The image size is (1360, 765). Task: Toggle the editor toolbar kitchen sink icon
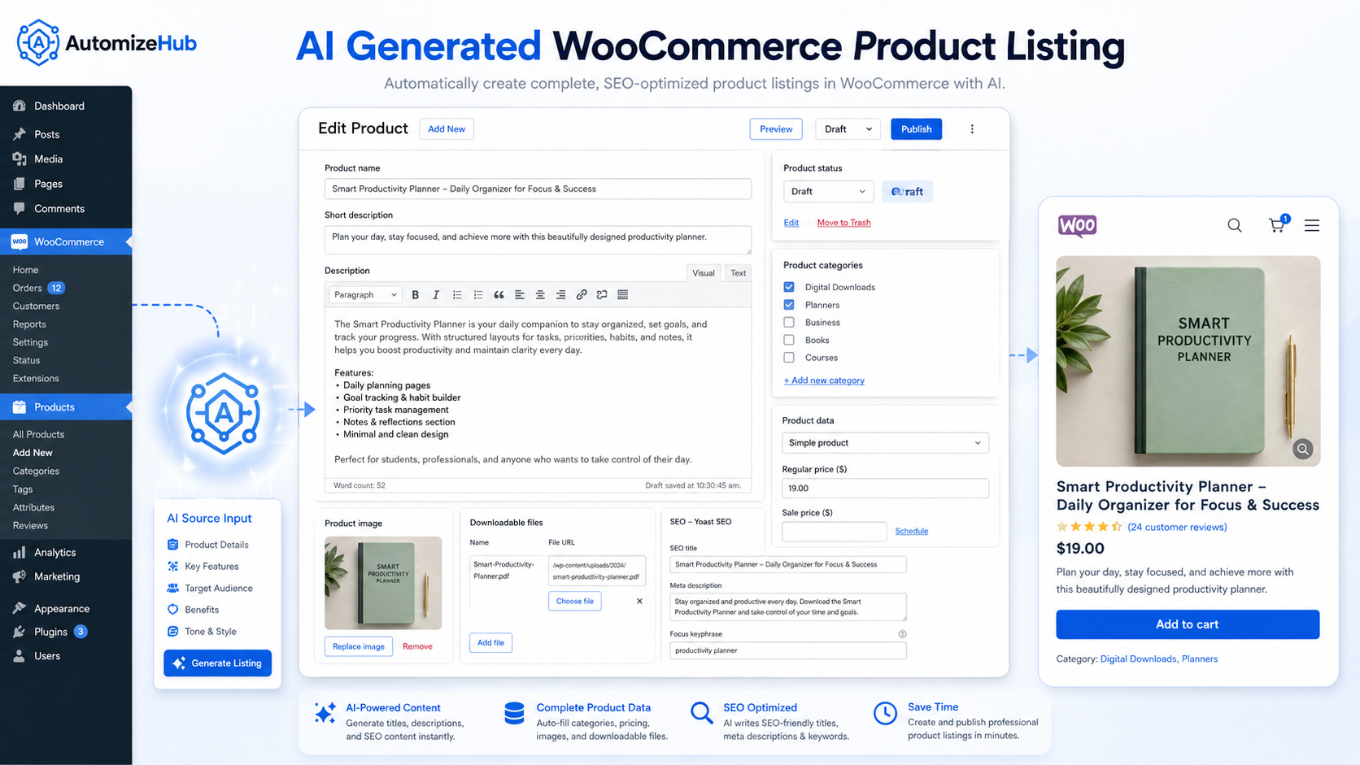point(623,295)
